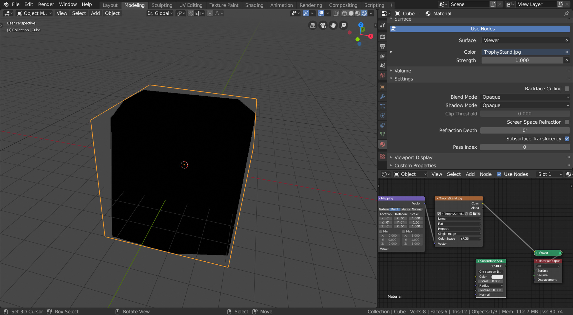
Task: Disable the Subsurface Translucency checkbox
Action: pos(567,139)
